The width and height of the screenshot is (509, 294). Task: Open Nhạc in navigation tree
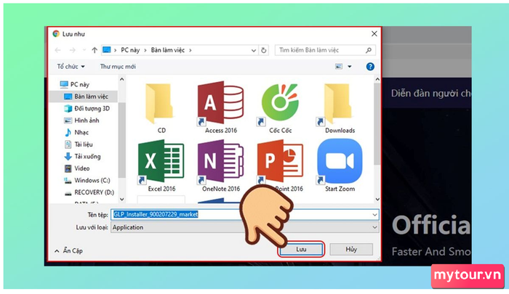tap(76, 132)
